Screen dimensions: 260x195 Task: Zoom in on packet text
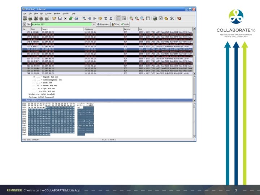[131, 18]
